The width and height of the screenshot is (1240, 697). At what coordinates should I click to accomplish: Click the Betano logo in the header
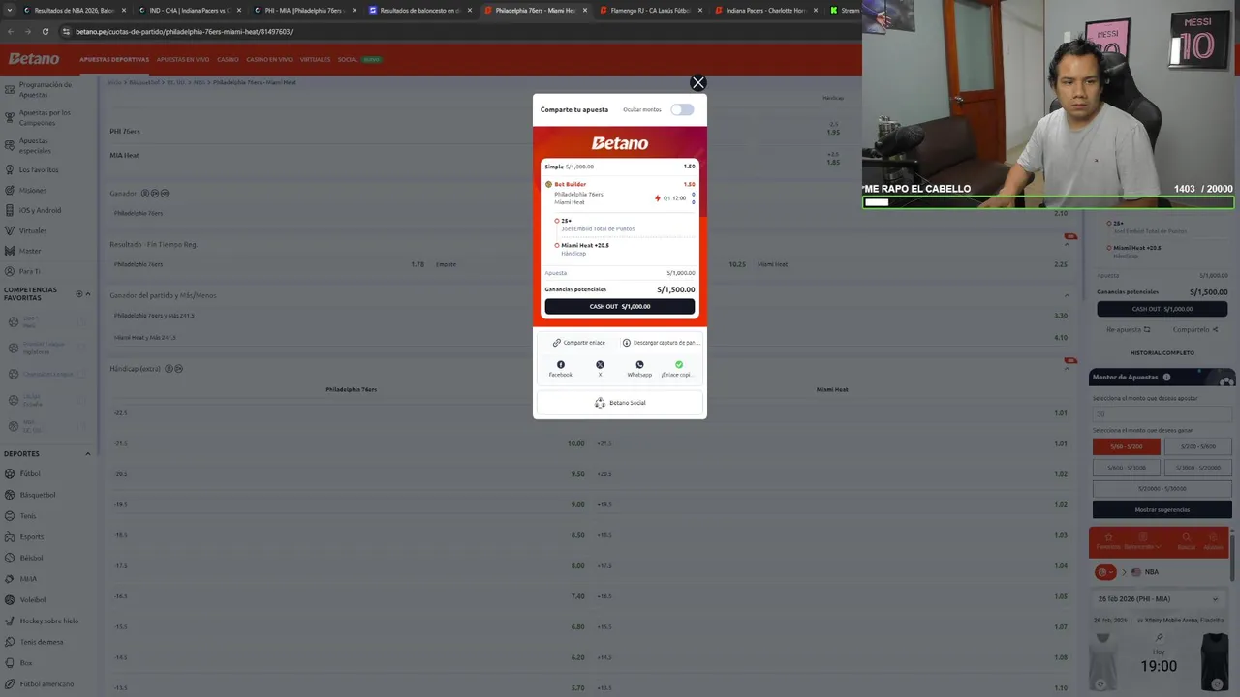coord(34,59)
